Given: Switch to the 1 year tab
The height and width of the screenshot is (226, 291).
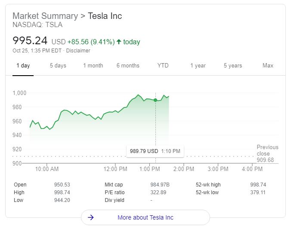Looking at the screenshot, I should (x=198, y=66).
